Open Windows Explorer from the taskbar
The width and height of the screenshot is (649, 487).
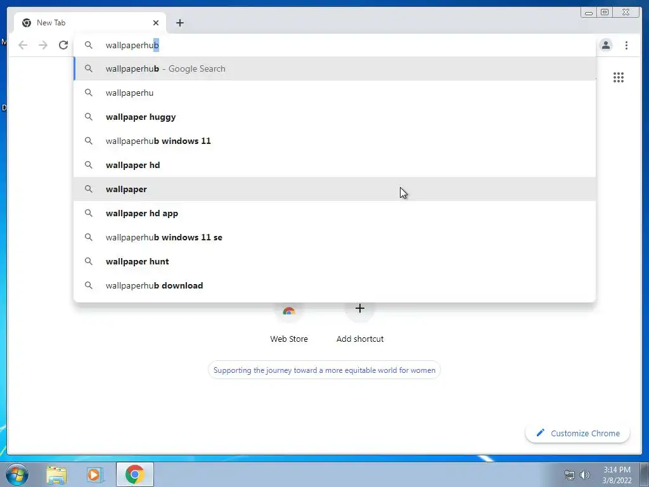(56, 474)
